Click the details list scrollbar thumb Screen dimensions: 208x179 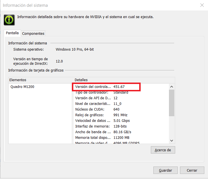pos(171,103)
